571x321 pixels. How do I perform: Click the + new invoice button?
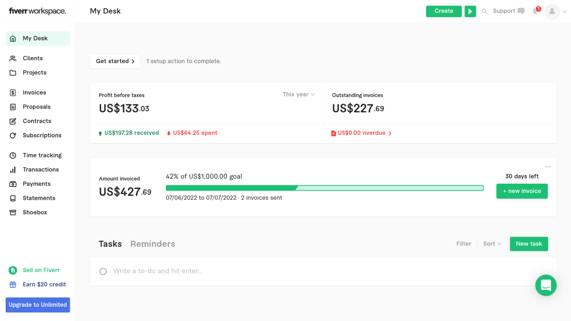tap(522, 191)
